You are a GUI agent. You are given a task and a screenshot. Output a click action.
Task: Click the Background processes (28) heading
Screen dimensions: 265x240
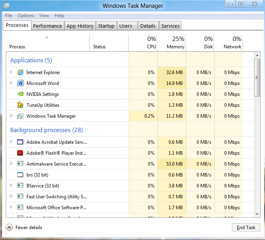coord(47,130)
